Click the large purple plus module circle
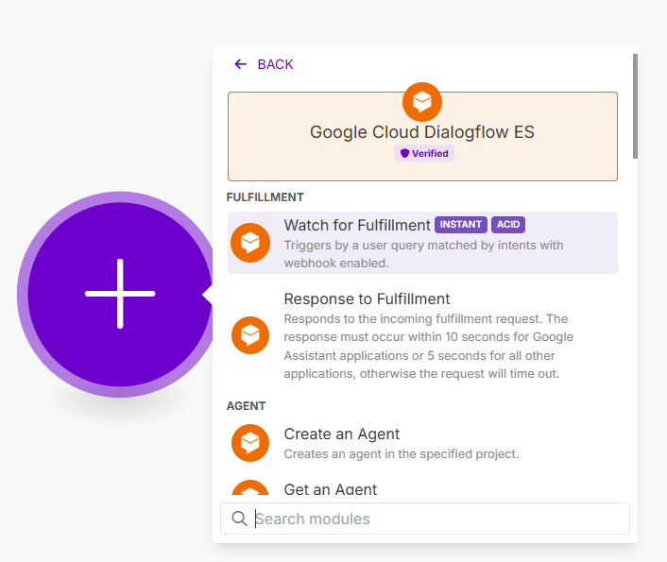Image resolution: width=667 pixels, height=562 pixels. point(120,295)
